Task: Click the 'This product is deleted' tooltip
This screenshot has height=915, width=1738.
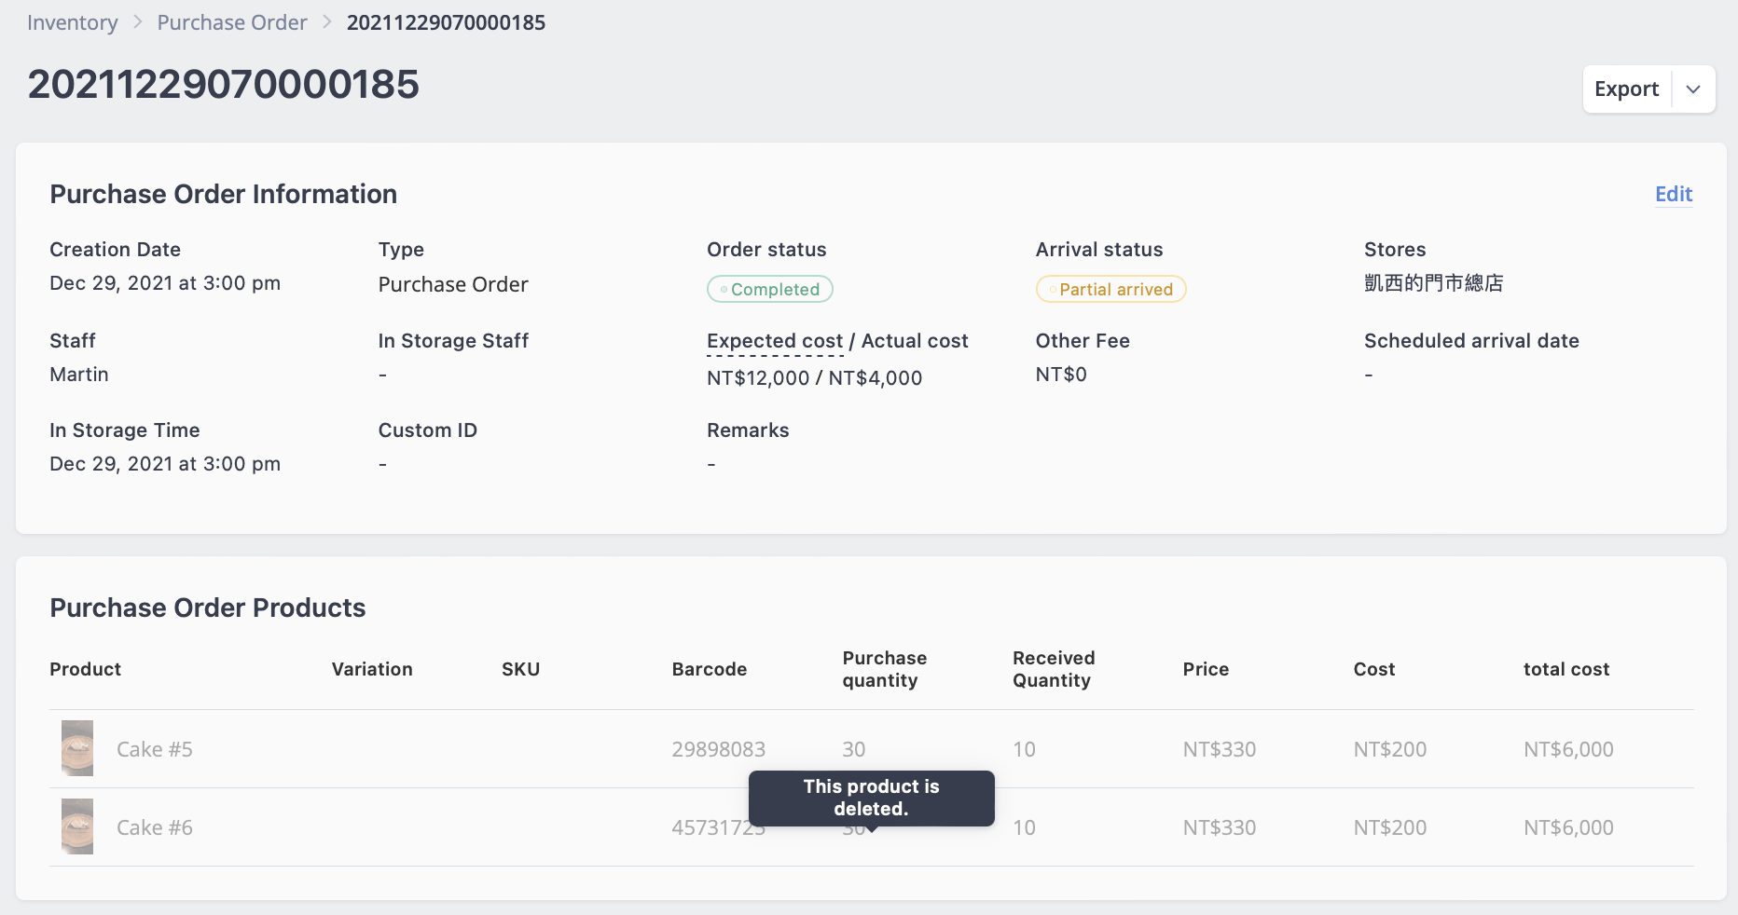Action: tap(872, 799)
